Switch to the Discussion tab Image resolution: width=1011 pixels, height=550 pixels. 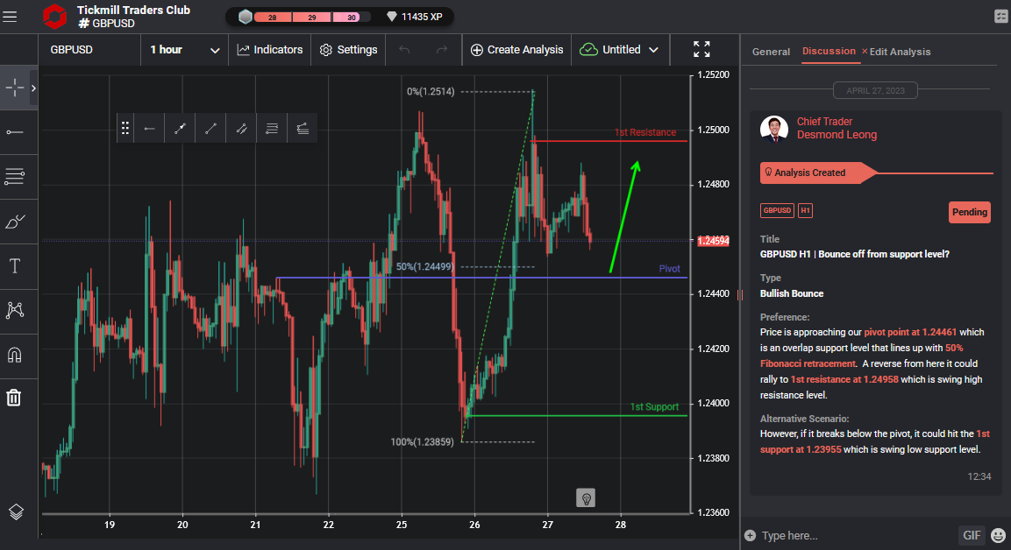point(829,51)
